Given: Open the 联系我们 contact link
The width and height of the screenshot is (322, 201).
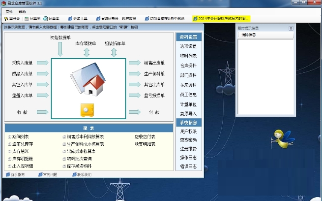Looking at the screenshot, I should (82, 175).
